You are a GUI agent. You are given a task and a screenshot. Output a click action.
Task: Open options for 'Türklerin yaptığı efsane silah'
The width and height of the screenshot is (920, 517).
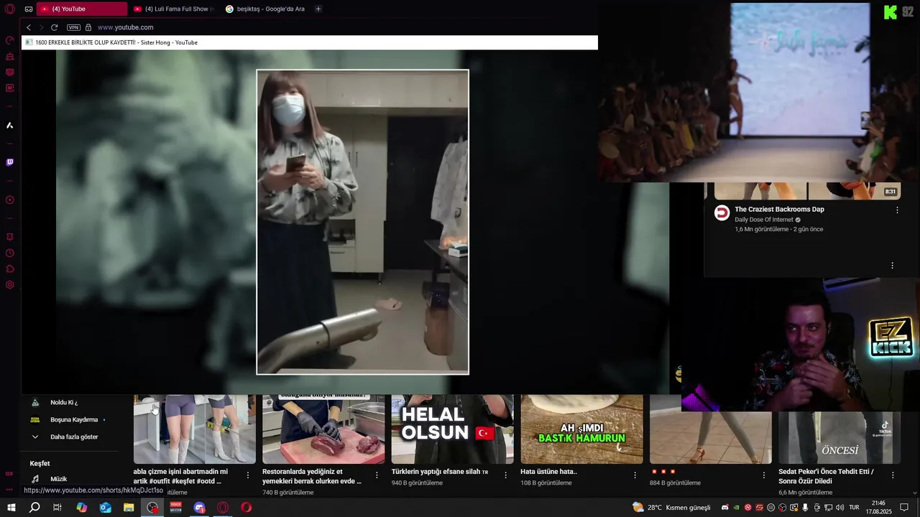(x=505, y=475)
